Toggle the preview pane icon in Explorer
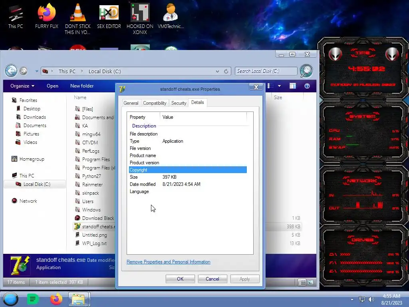 [x=293, y=86]
